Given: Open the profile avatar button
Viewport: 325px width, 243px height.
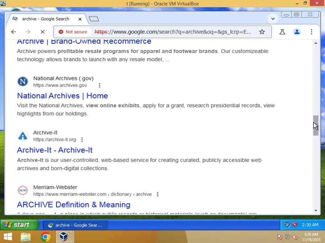Looking at the screenshot, I should pos(297,32).
